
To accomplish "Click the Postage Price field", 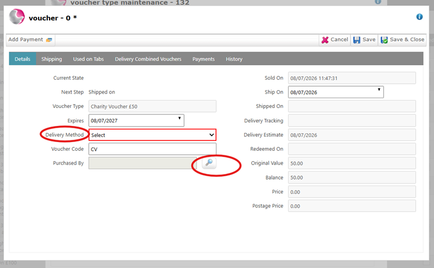I will tap(352, 206).
